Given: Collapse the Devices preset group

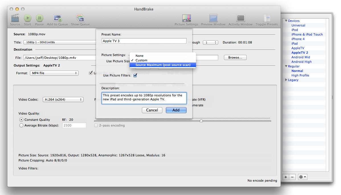Looking at the screenshot, I should coord(286,21).
